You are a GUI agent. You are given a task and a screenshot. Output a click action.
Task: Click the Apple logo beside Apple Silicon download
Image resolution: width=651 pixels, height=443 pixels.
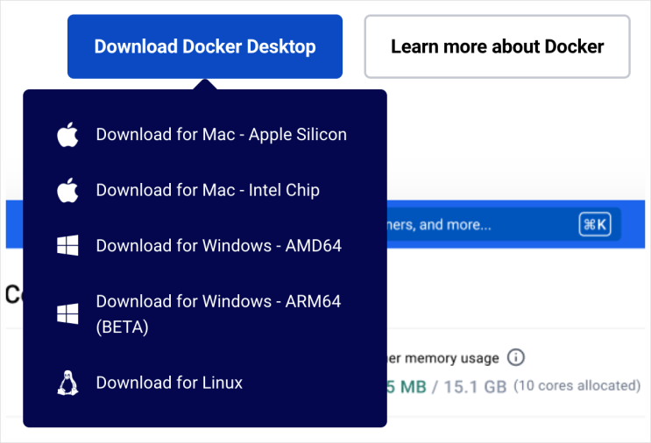tap(67, 135)
